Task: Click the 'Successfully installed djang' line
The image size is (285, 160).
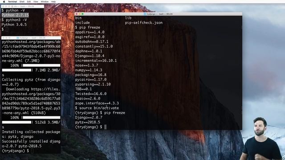Action: [31, 141]
